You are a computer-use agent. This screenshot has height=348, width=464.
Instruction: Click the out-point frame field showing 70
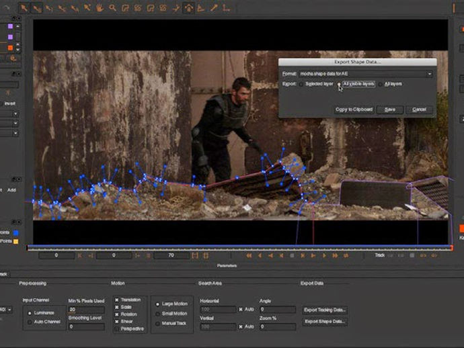(171, 255)
